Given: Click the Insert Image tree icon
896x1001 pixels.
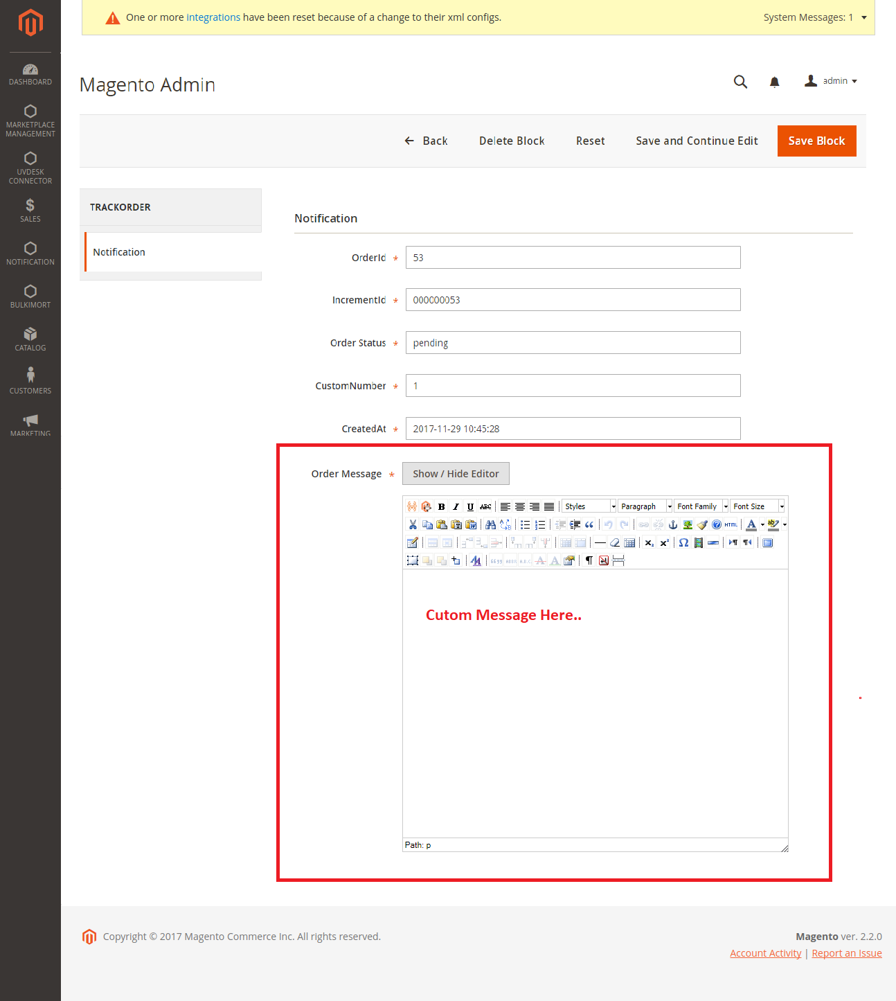Looking at the screenshot, I should click(x=688, y=525).
